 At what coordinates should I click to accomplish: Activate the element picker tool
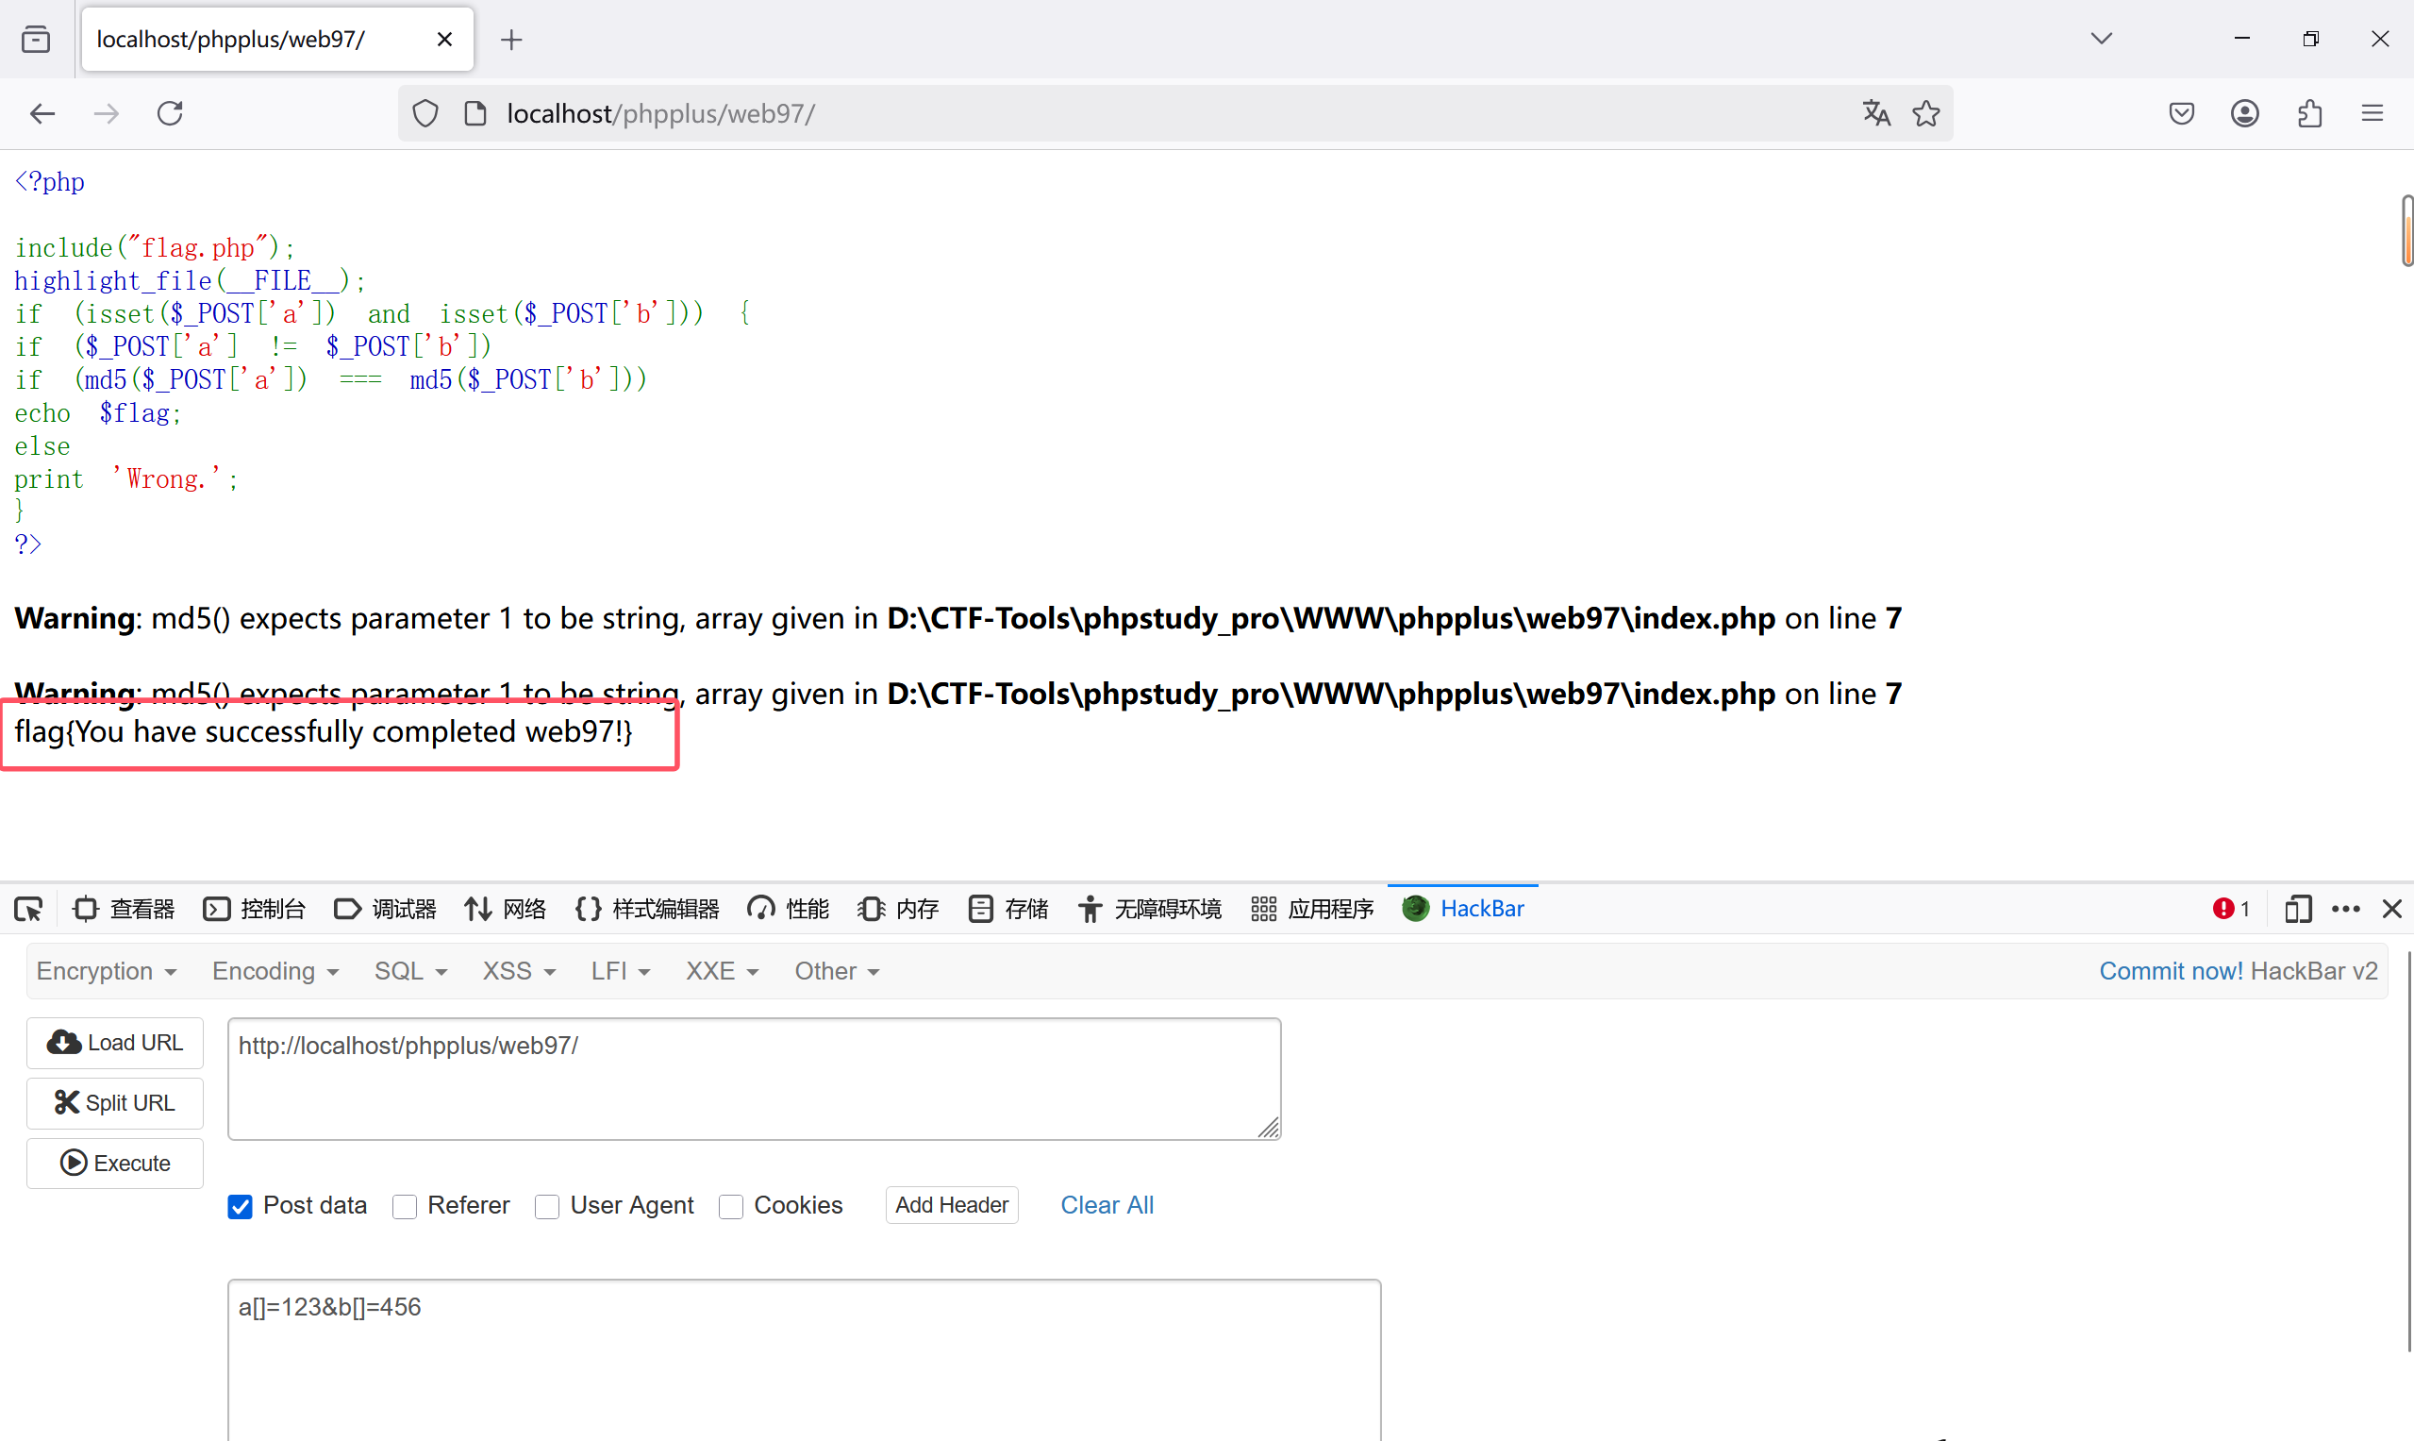28,909
